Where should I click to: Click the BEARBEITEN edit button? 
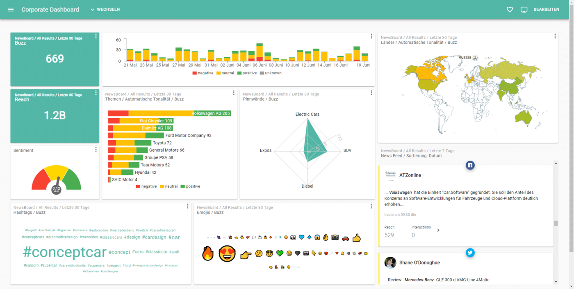coord(546,9)
